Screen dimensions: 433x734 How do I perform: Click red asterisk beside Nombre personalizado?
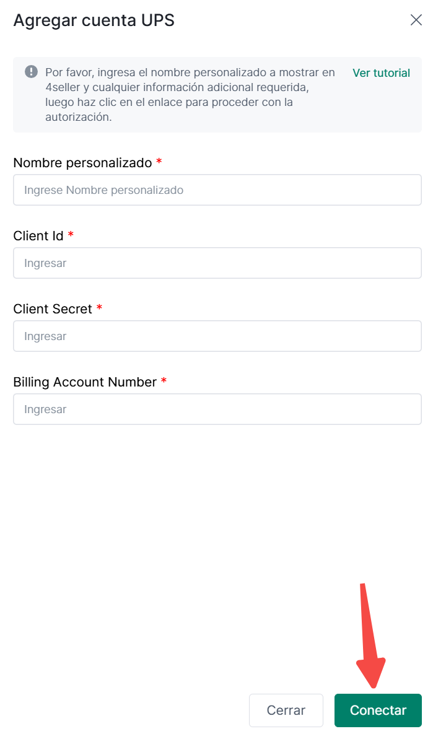159,162
